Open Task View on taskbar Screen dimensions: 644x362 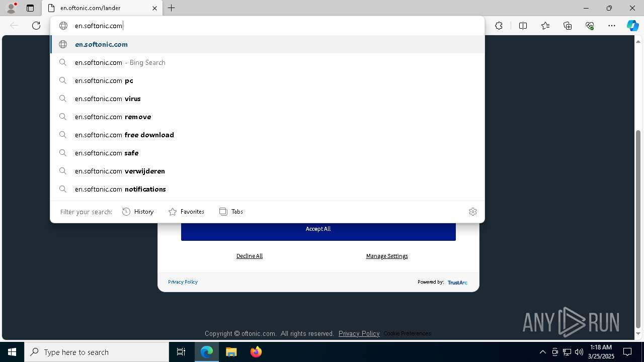coord(181,352)
